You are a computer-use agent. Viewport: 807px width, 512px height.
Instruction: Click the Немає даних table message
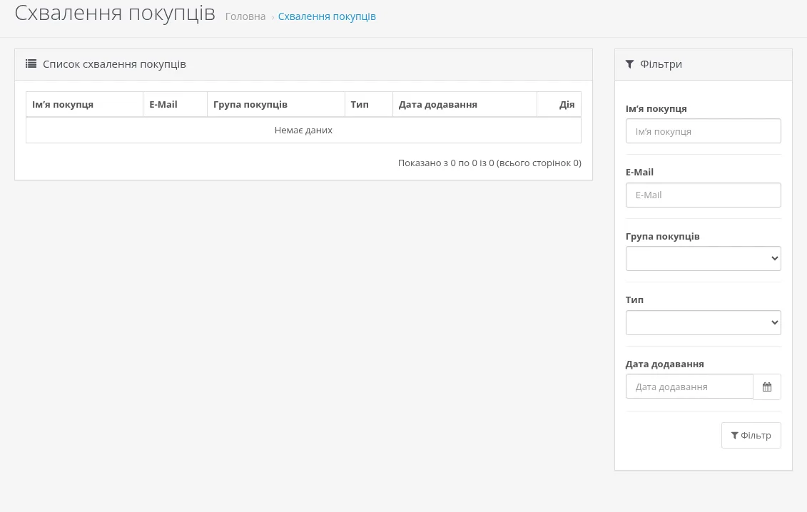click(304, 130)
